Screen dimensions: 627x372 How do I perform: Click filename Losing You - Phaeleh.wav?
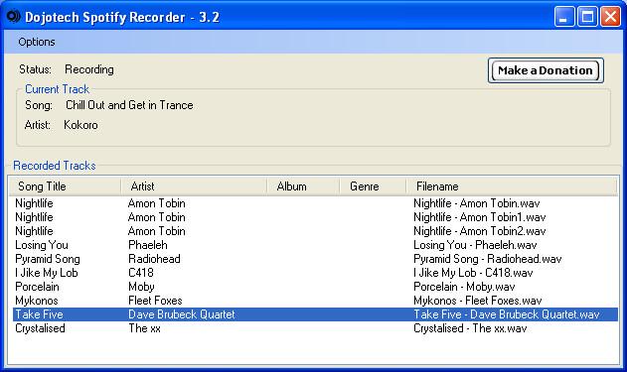tap(475, 245)
